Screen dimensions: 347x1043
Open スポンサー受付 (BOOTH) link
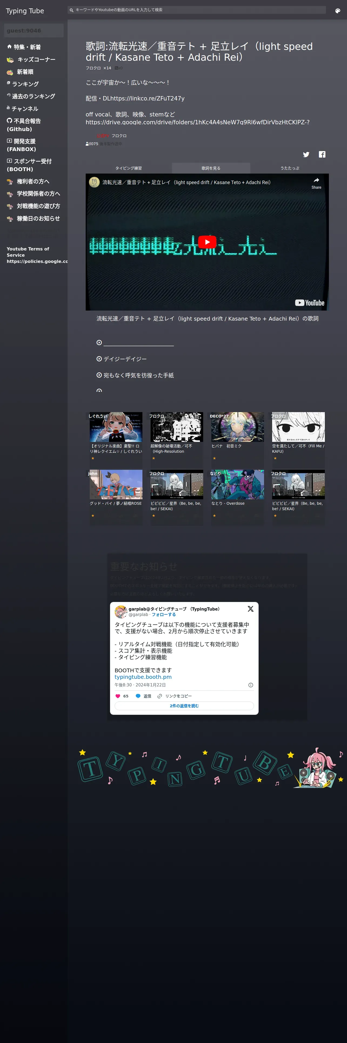(x=29, y=165)
